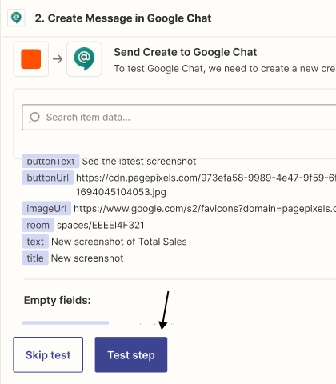Click the 'To test Google Chat' description text
This screenshot has height=384, width=336.
point(225,69)
